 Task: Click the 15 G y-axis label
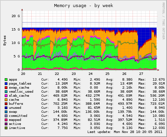coord(16,30)
